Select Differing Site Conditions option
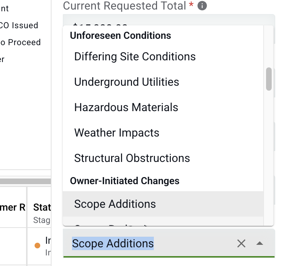 pos(163,57)
